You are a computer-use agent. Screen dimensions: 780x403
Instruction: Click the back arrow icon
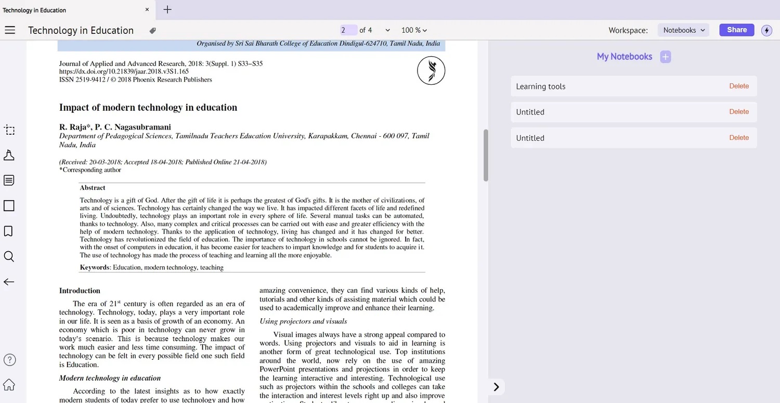tap(9, 282)
